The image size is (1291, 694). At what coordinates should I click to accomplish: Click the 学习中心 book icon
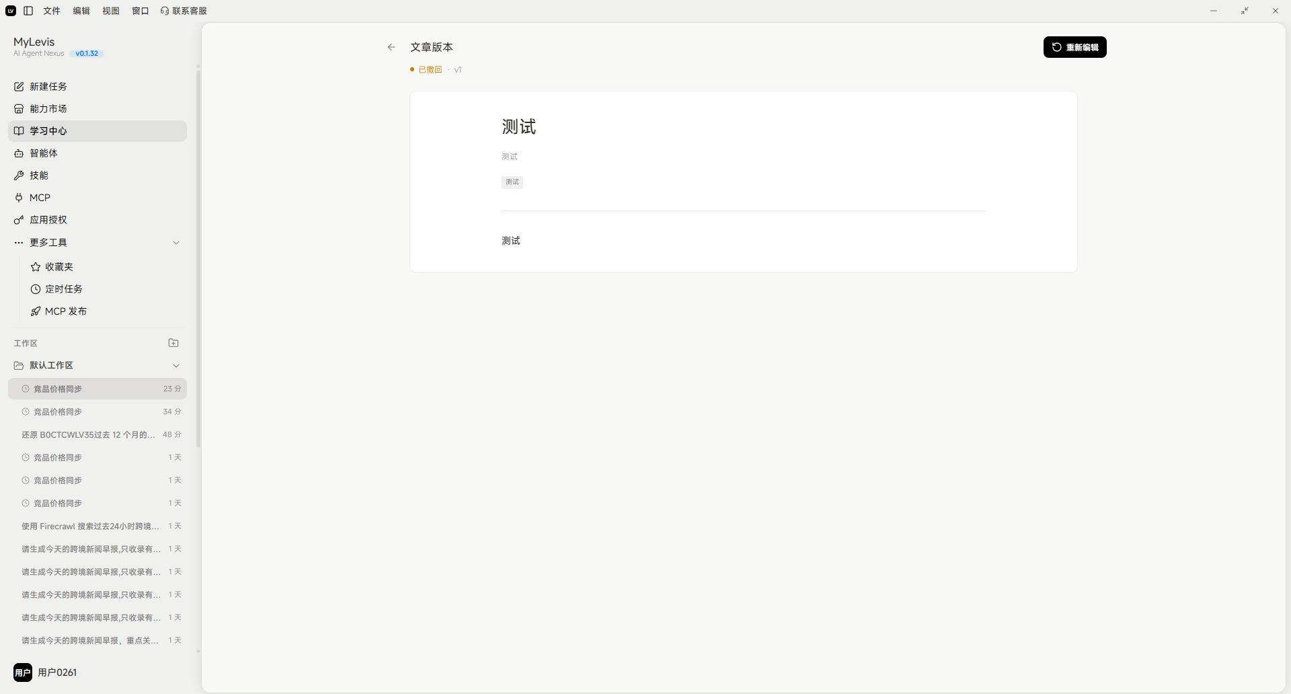click(19, 131)
